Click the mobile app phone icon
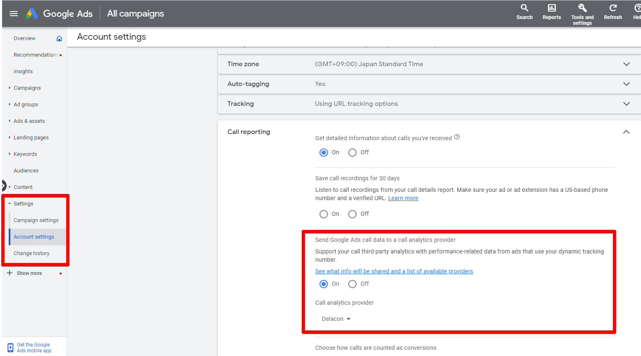The image size is (641, 356). [10, 348]
